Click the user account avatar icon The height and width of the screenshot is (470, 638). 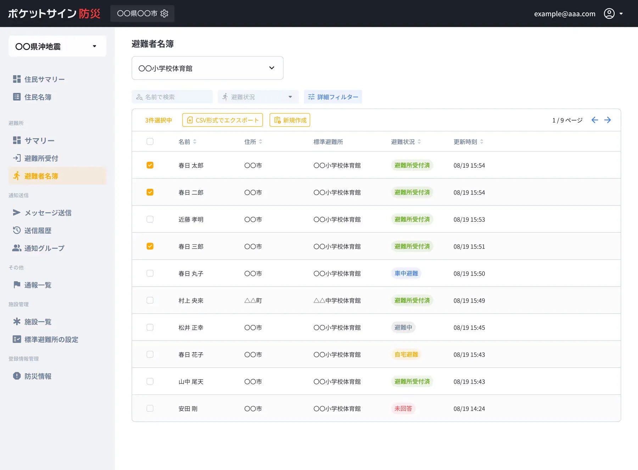609,13
